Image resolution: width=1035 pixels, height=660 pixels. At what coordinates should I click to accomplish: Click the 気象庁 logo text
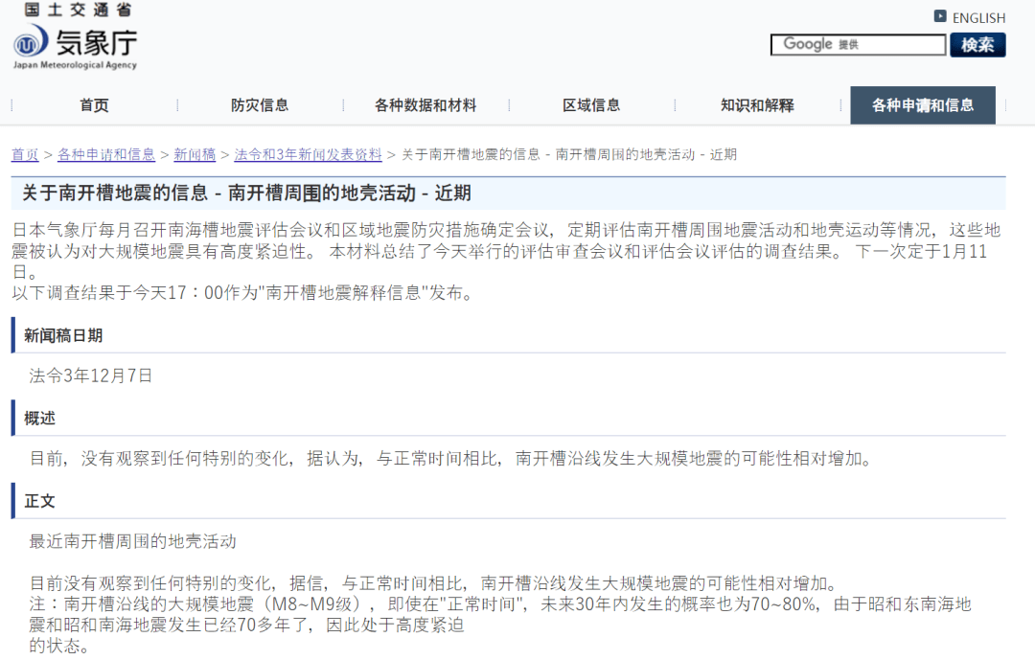click(x=96, y=43)
